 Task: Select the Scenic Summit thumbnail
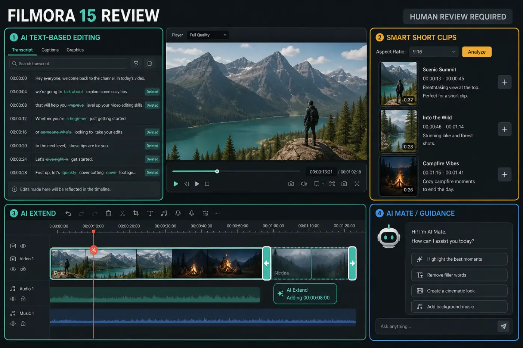coord(399,84)
